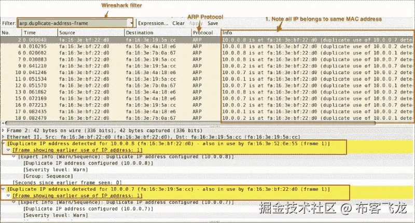Select 'Seconds since earlier frame seen: 0' line
This screenshot has height=223, width=415.
67,183
